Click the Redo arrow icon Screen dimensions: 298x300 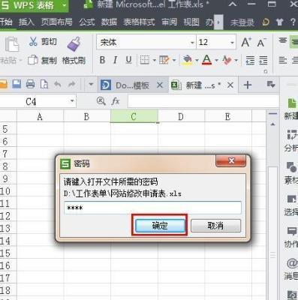[x=71, y=84]
